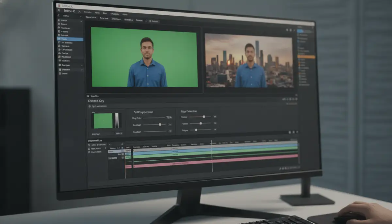Click the icon on the last left-sidebar row

pos(60,73)
